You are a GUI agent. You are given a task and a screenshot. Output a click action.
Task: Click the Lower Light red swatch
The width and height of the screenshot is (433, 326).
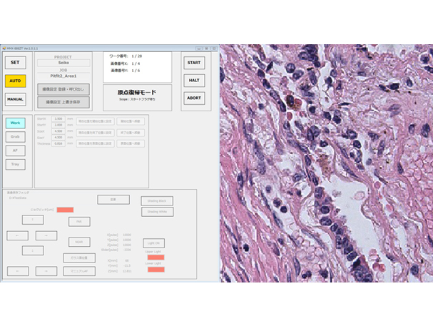click(x=156, y=270)
